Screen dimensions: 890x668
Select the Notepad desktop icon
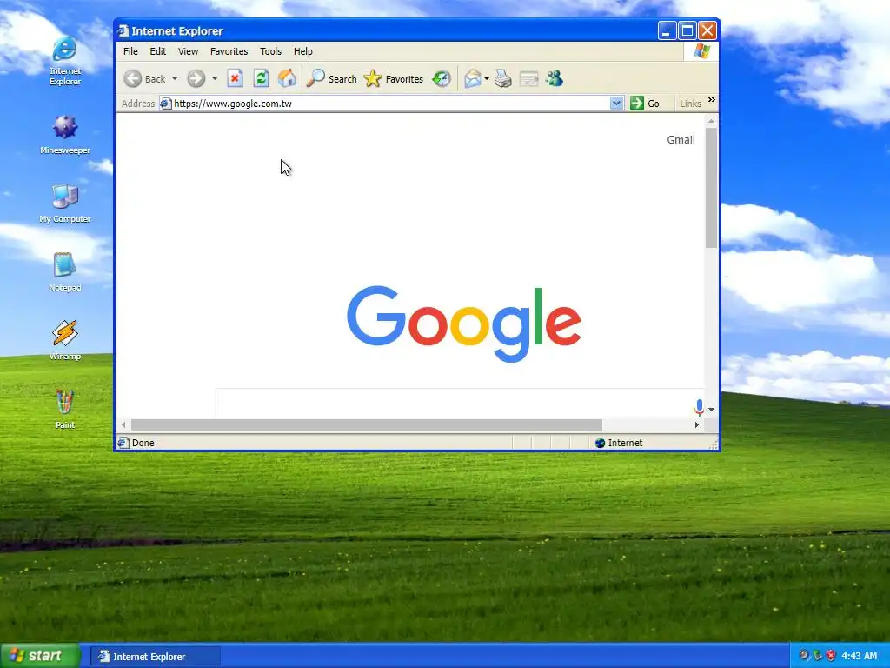coord(64,272)
